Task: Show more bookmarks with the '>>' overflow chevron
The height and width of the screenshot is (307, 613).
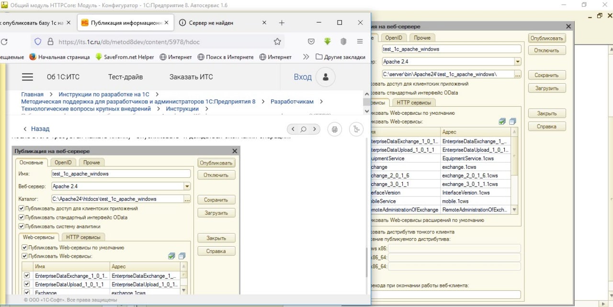Action: (x=306, y=57)
